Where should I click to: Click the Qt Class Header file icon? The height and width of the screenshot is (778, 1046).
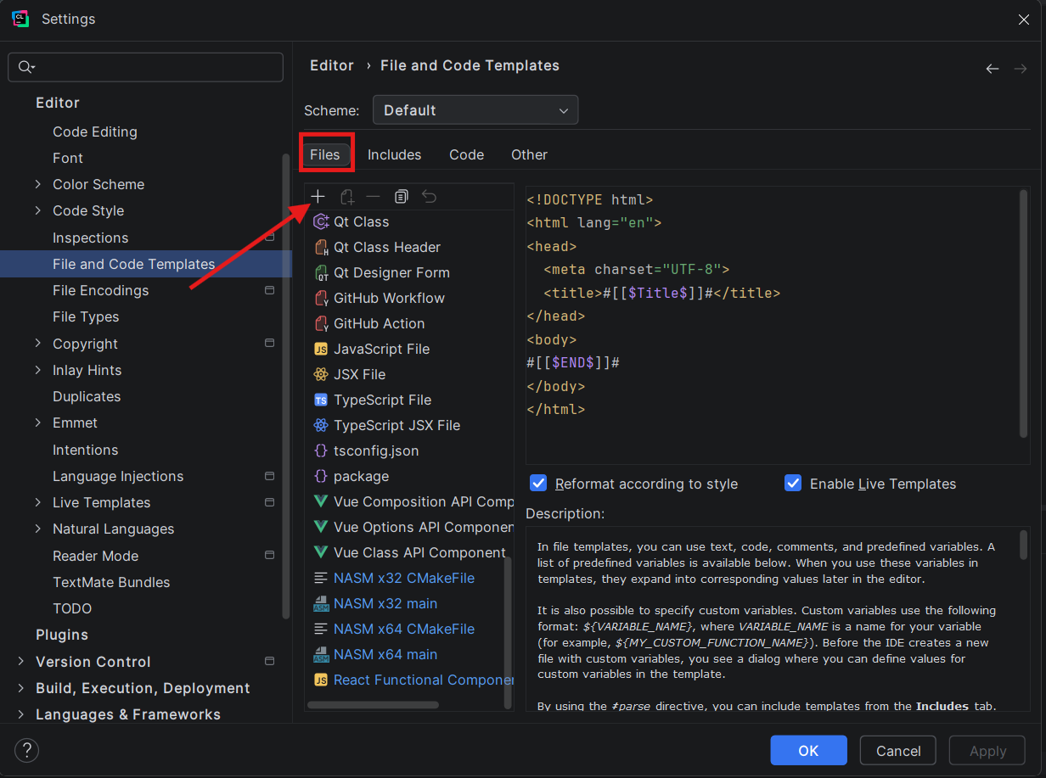(321, 247)
